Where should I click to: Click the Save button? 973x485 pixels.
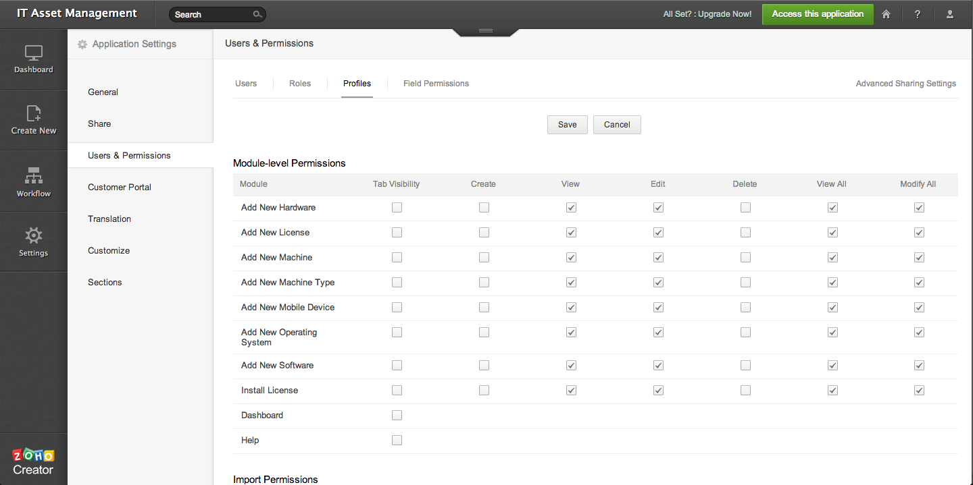point(567,125)
